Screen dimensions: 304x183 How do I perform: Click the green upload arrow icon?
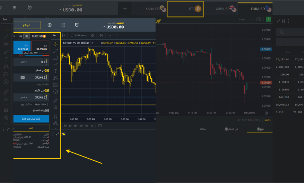(x=269, y=19)
